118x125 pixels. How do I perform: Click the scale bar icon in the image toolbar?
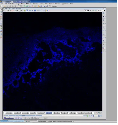pos(5,11)
